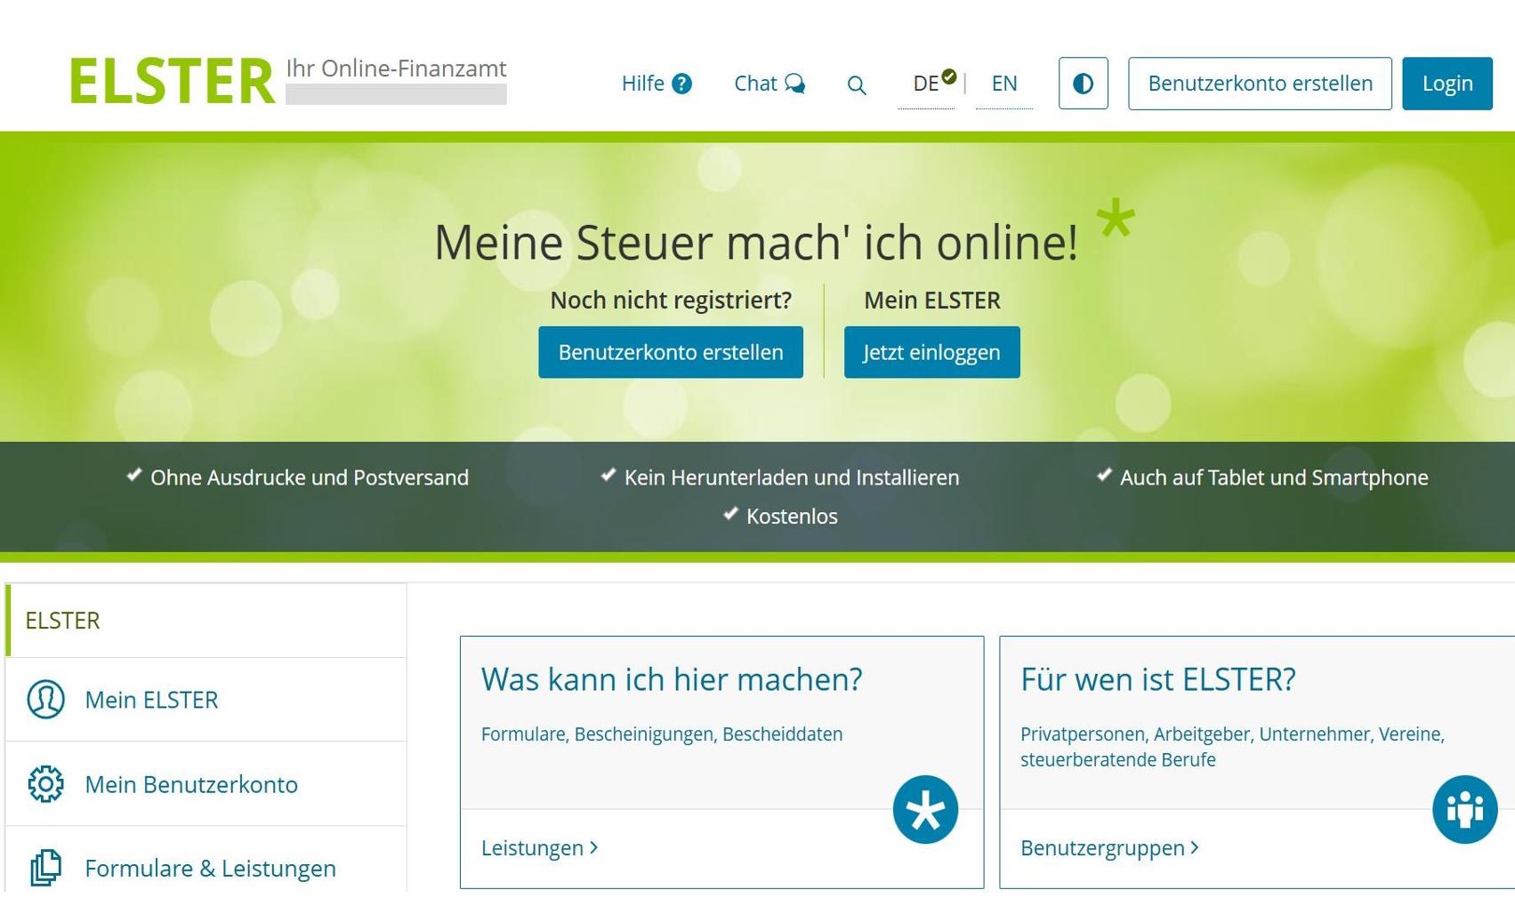Click the ELSTER logo in header
Viewport: 1515px width, 922px height.
[x=172, y=81]
